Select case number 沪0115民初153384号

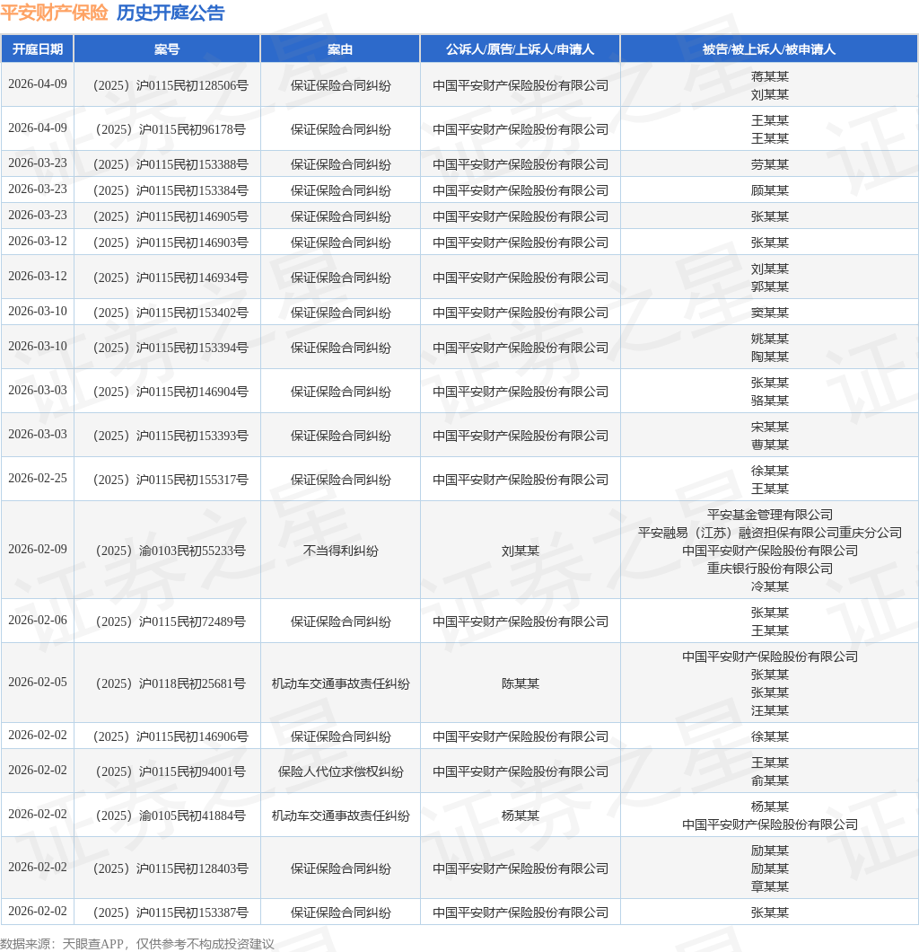pyautogui.click(x=171, y=190)
